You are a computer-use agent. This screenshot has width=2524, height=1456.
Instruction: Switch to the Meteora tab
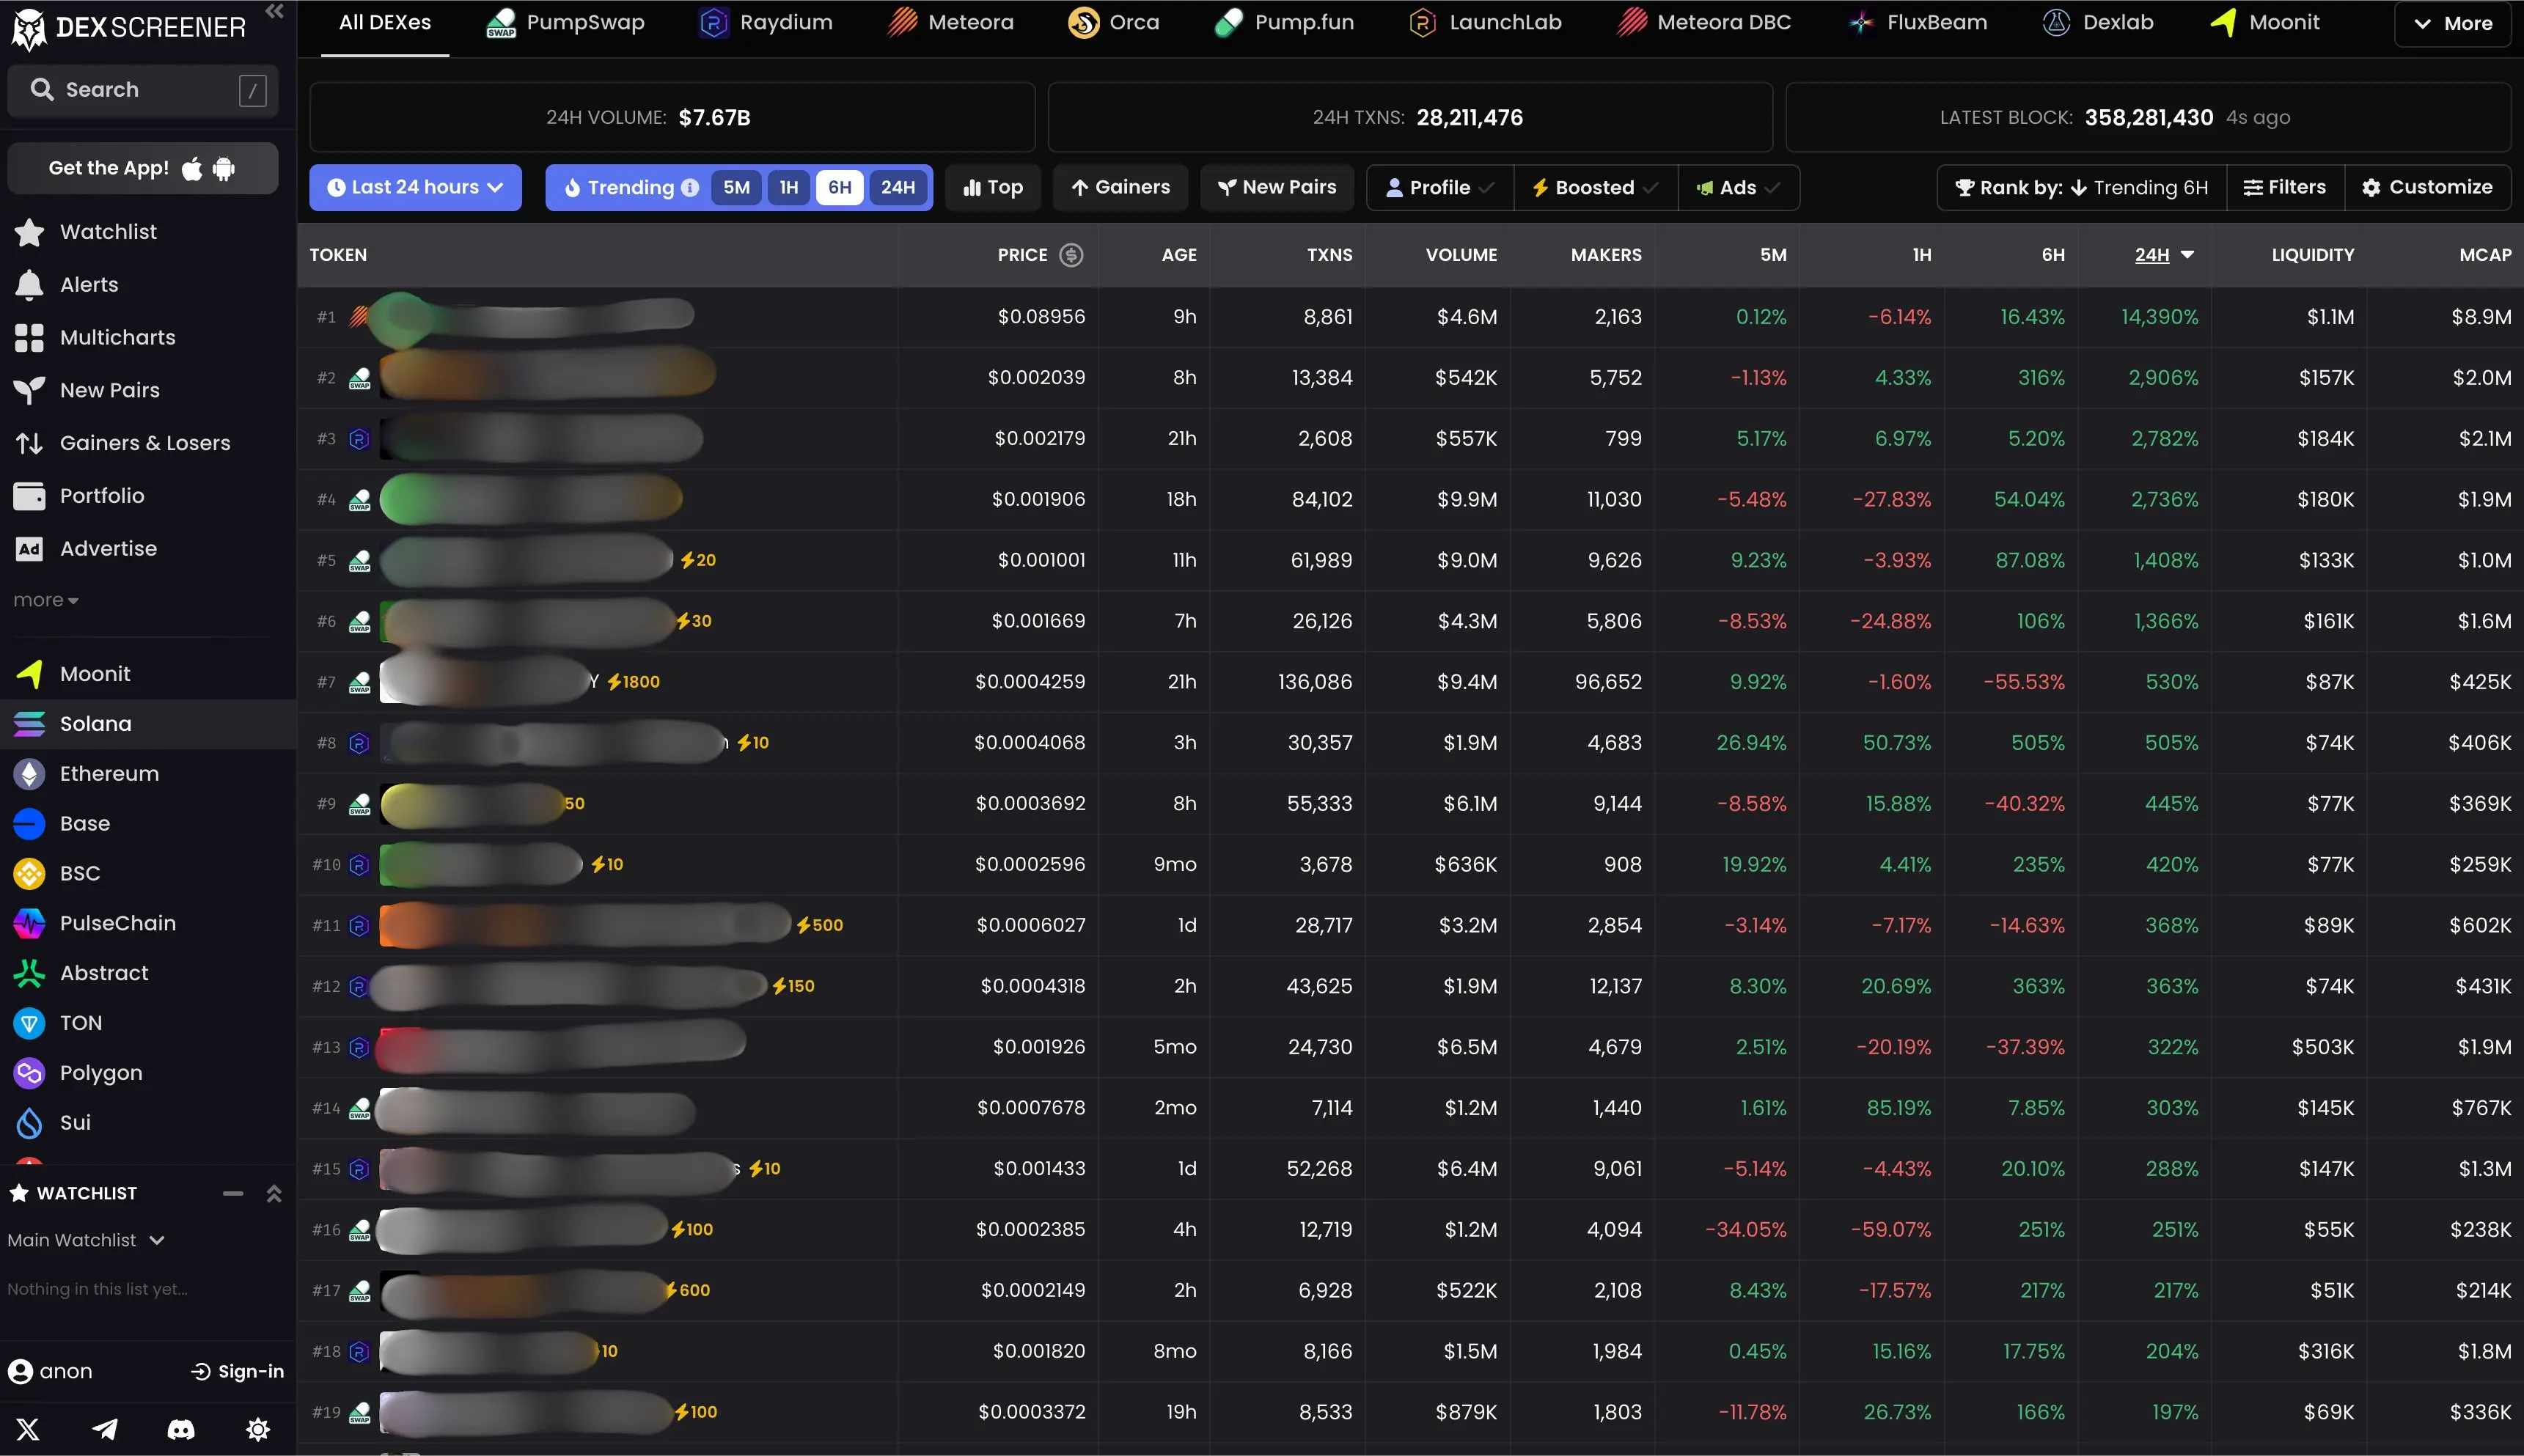tap(950, 24)
